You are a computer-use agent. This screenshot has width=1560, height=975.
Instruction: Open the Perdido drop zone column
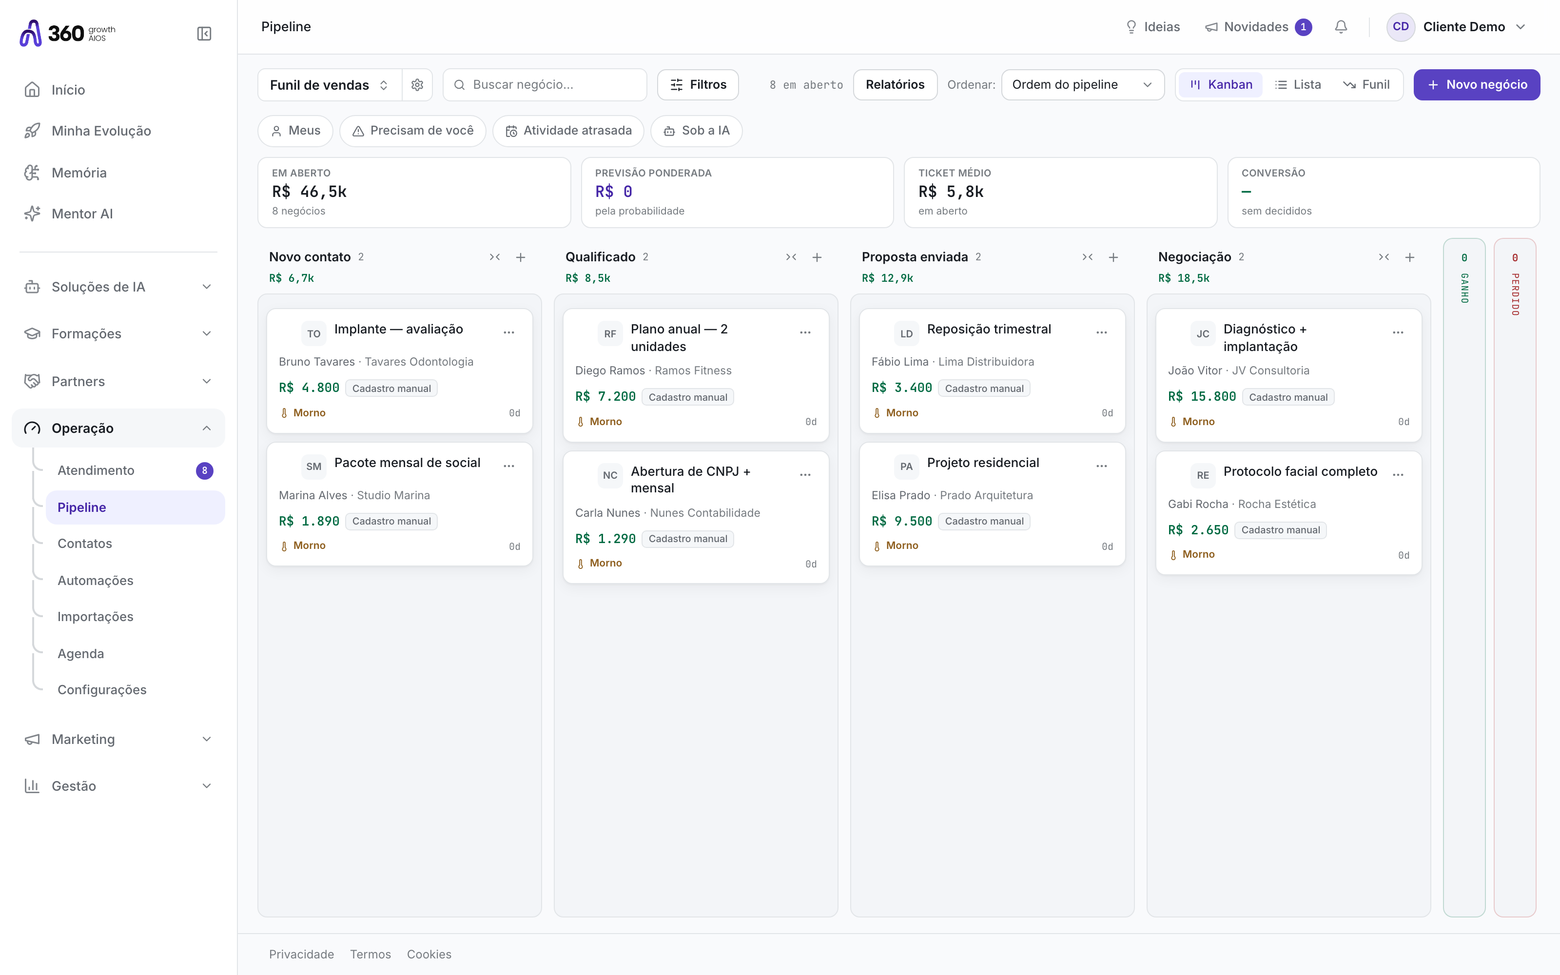(1515, 577)
